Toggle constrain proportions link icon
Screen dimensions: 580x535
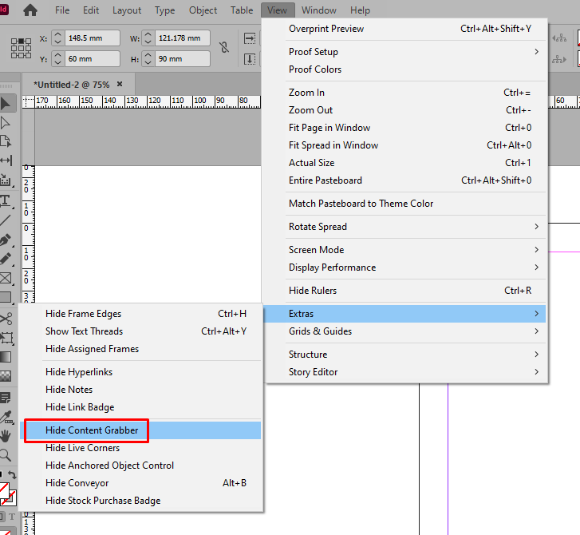224,47
